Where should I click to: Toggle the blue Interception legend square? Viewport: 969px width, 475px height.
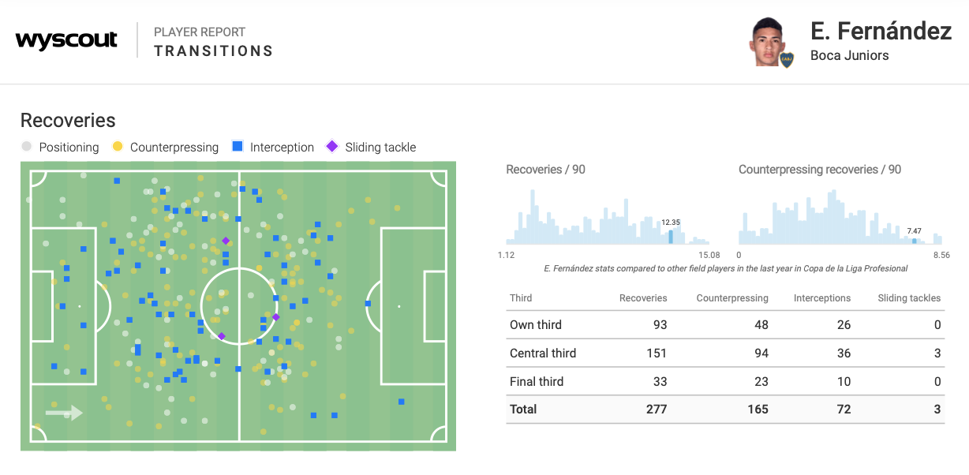(238, 147)
